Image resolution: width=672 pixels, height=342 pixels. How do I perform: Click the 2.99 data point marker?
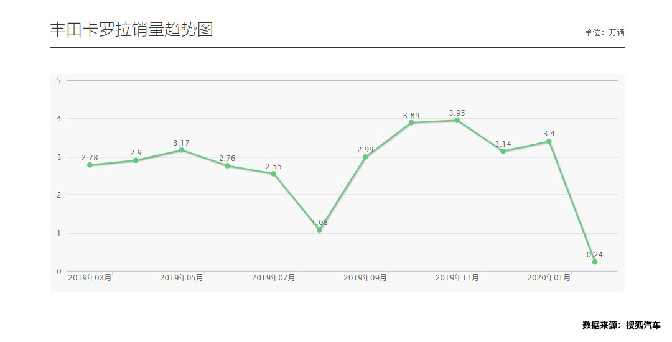(365, 157)
